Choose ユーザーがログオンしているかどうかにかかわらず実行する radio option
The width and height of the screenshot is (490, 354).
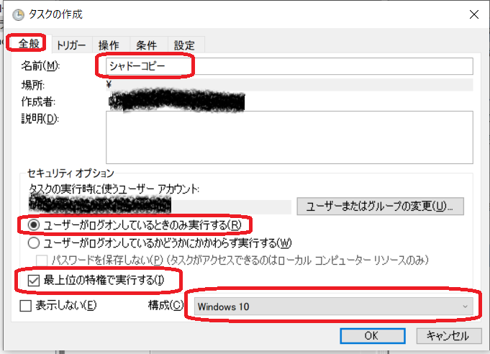(x=34, y=242)
